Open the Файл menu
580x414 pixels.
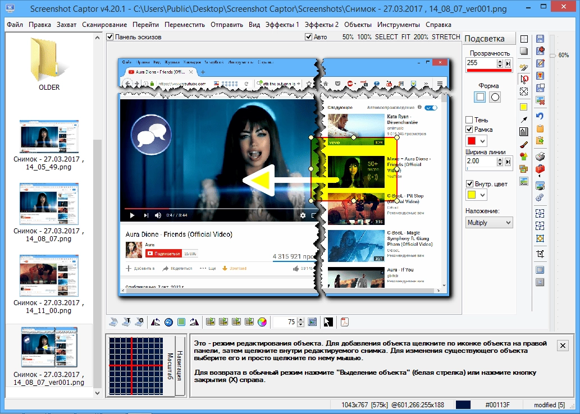click(15, 25)
